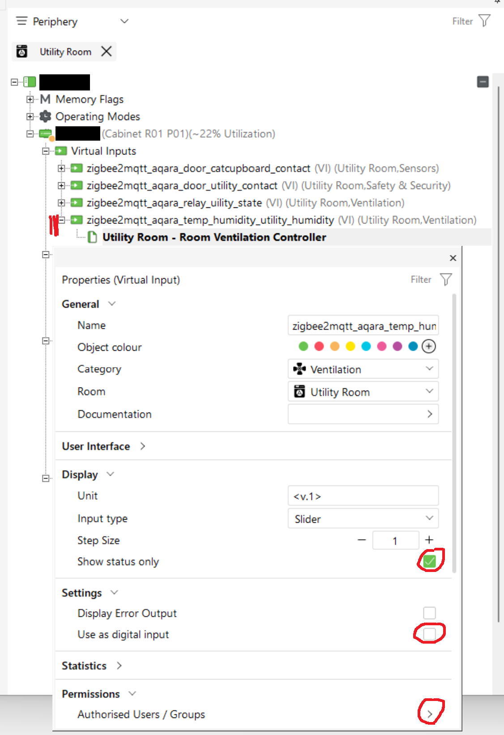This screenshot has height=735, width=504.
Task: Click the Utility Room washing machine icon
Action: click(x=22, y=52)
